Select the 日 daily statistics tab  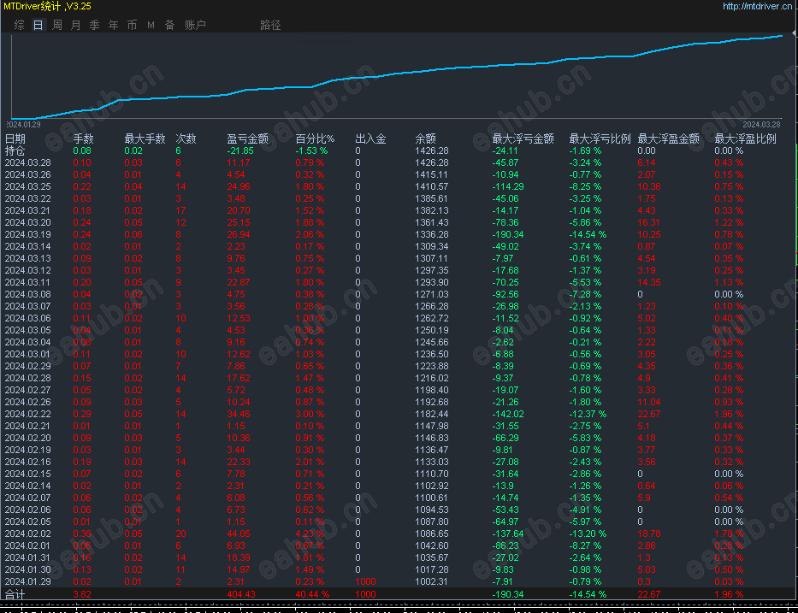coord(38,25)
